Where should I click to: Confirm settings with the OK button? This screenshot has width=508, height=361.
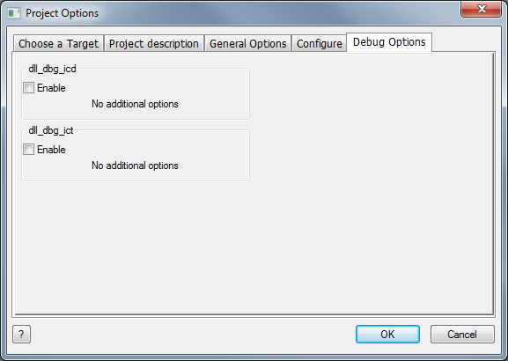click(x=387, y=334)
